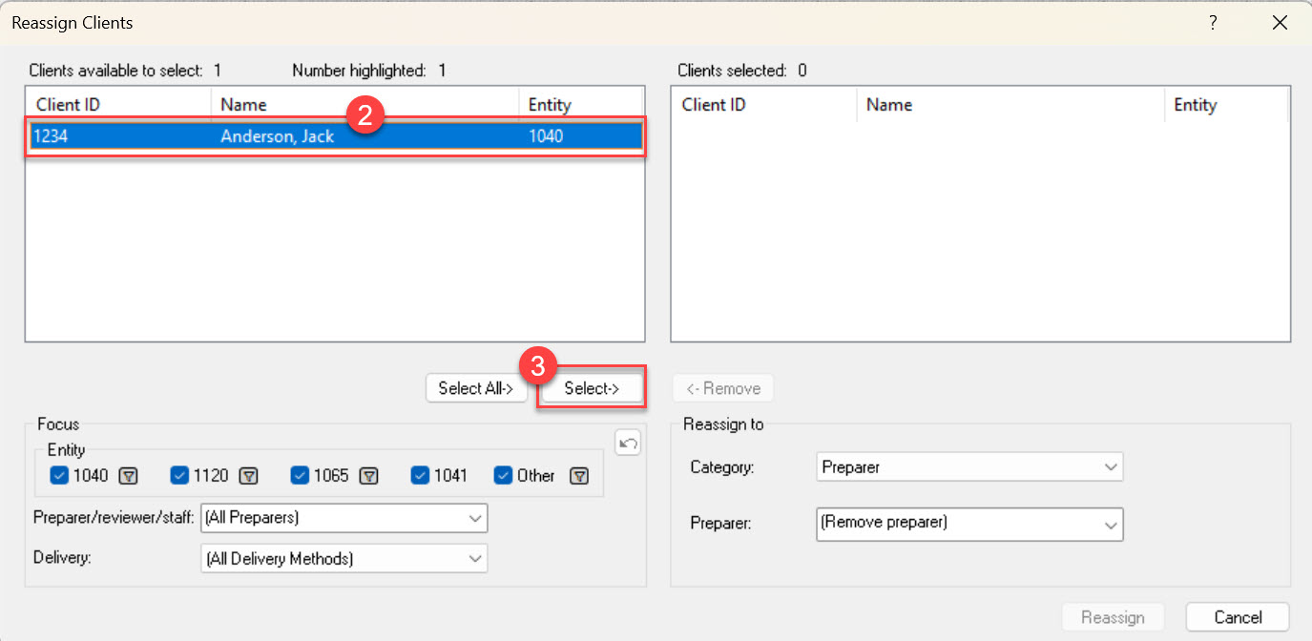Open the filter icon next to 1040
This screenshot has width=1312, height=641.
coord(129,476)
